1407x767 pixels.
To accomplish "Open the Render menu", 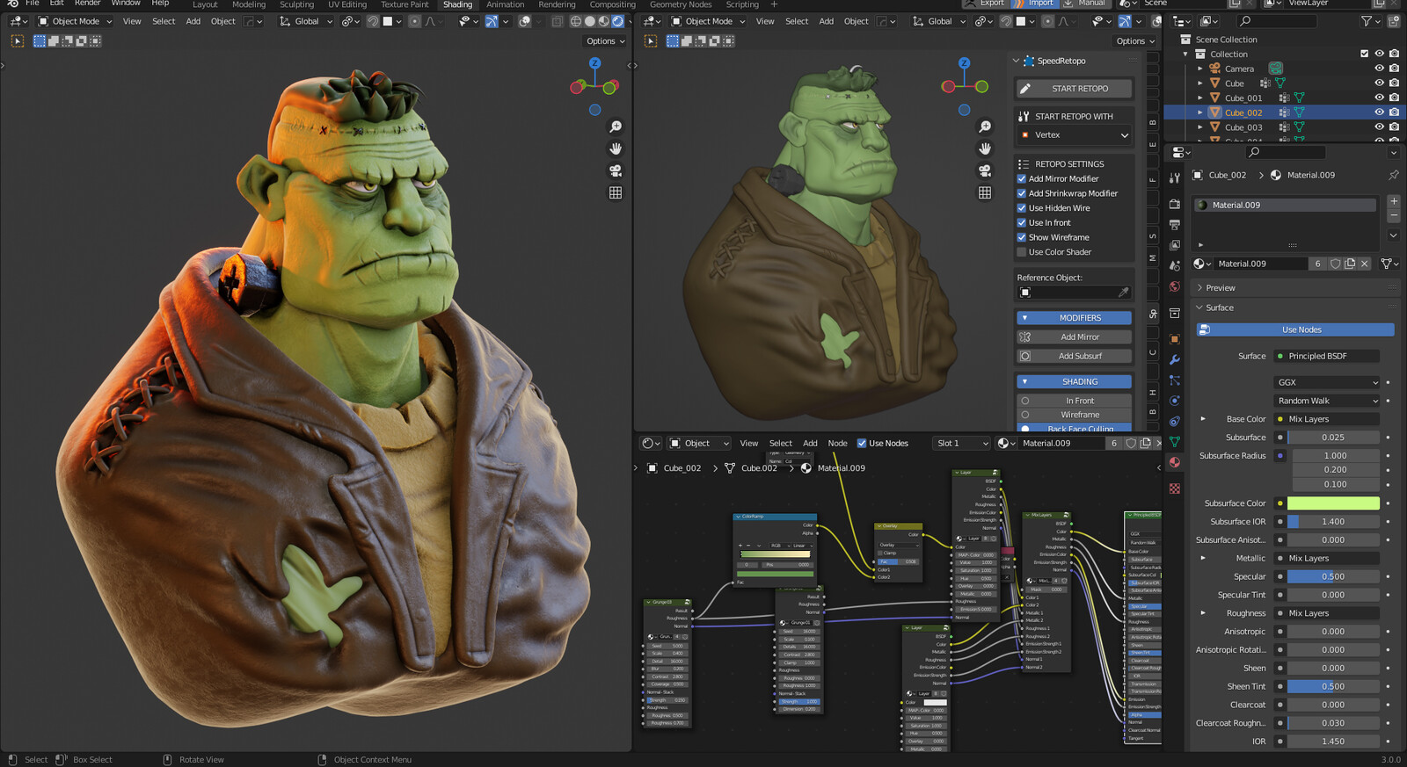I will click(87, 4).
